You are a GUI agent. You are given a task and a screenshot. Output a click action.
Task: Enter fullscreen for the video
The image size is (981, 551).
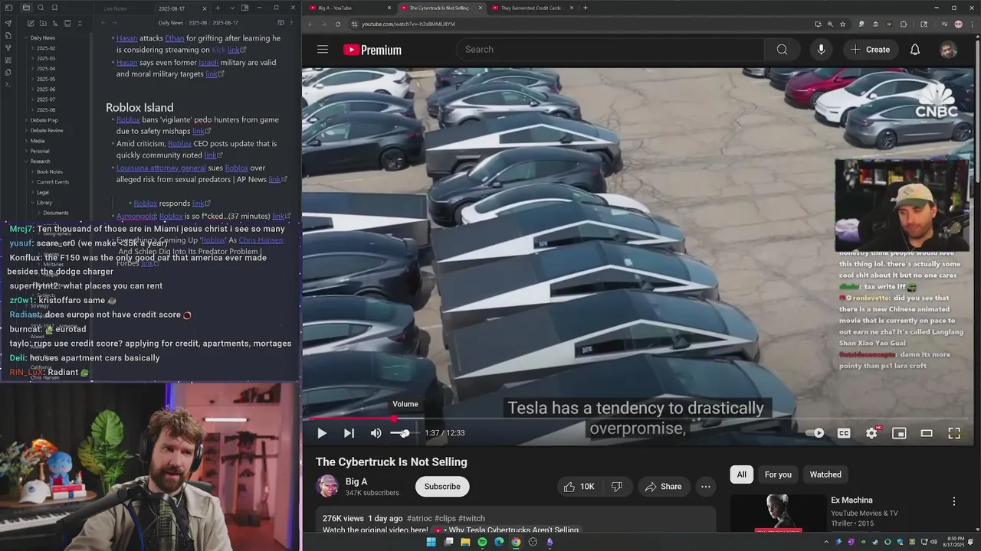coord(954,433)
